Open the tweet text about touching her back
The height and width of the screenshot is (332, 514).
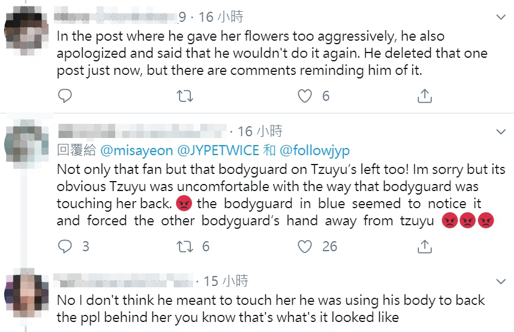pyautogui.click(x=281, y=195)
